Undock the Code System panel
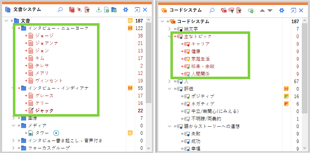This screenshot has height=153, width=310. (293, 10)
